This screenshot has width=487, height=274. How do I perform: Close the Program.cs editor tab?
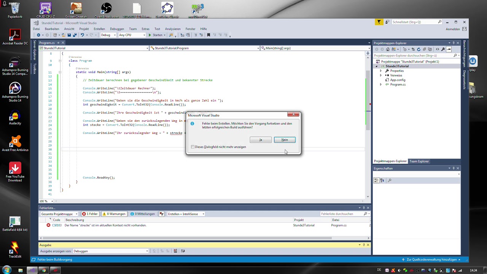coord(63,43)
